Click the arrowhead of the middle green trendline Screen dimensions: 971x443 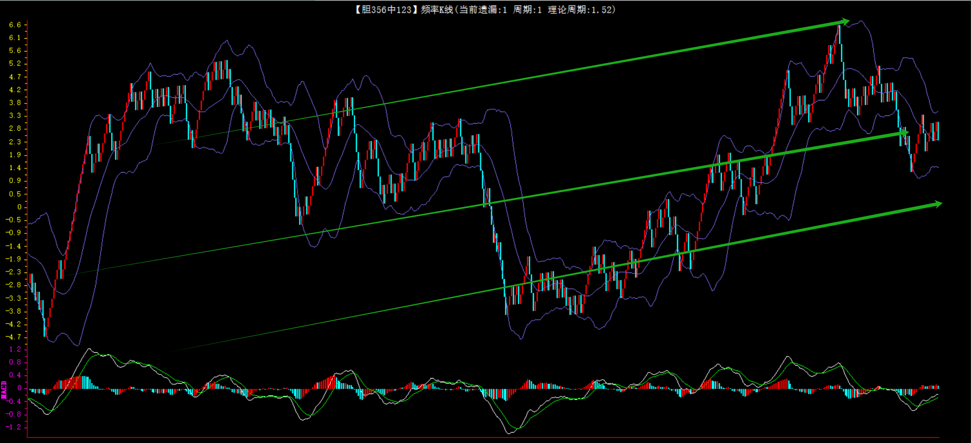[x=904, y=133]
